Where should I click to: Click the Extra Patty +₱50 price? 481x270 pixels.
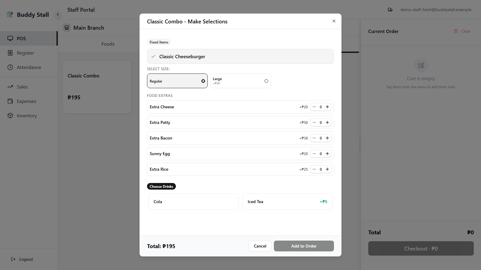pos(304,122)
